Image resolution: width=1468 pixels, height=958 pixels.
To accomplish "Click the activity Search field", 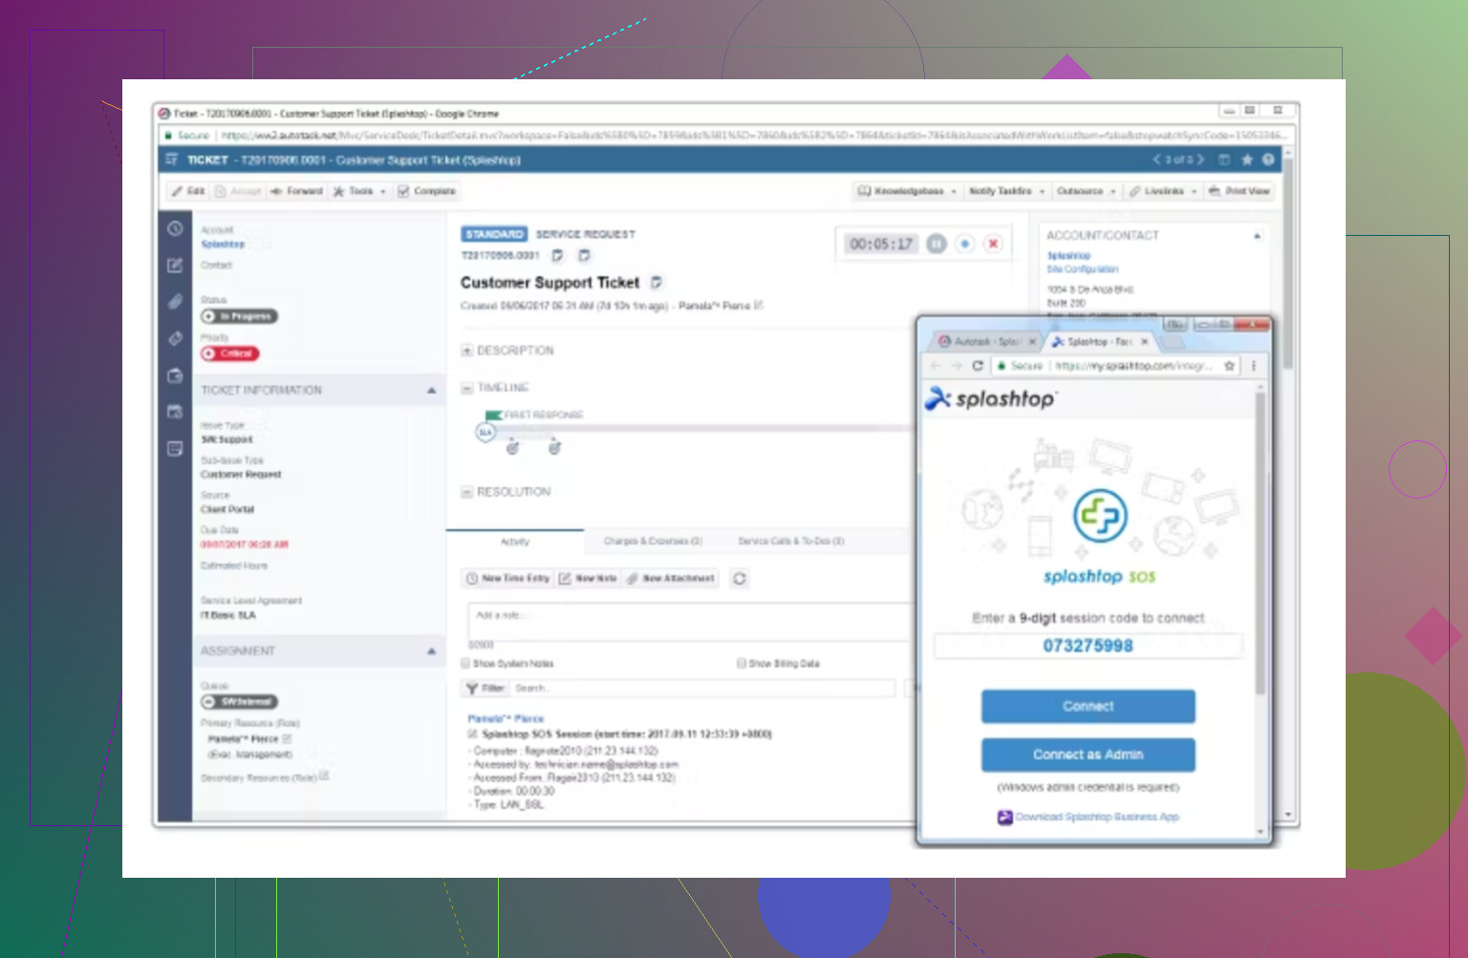I will click(702, 688).
